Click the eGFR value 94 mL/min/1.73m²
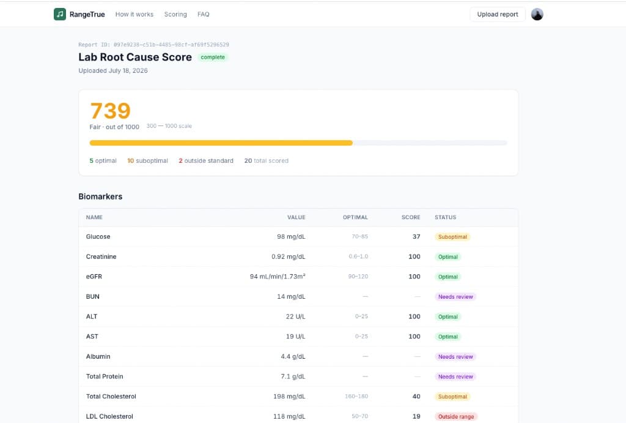Screen dimensions: 626x423 point(278,276)
